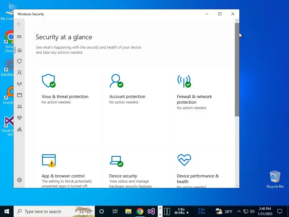
Task: Click 'No action needed.' under Virus & threat protection
Action: click(56, 102)
